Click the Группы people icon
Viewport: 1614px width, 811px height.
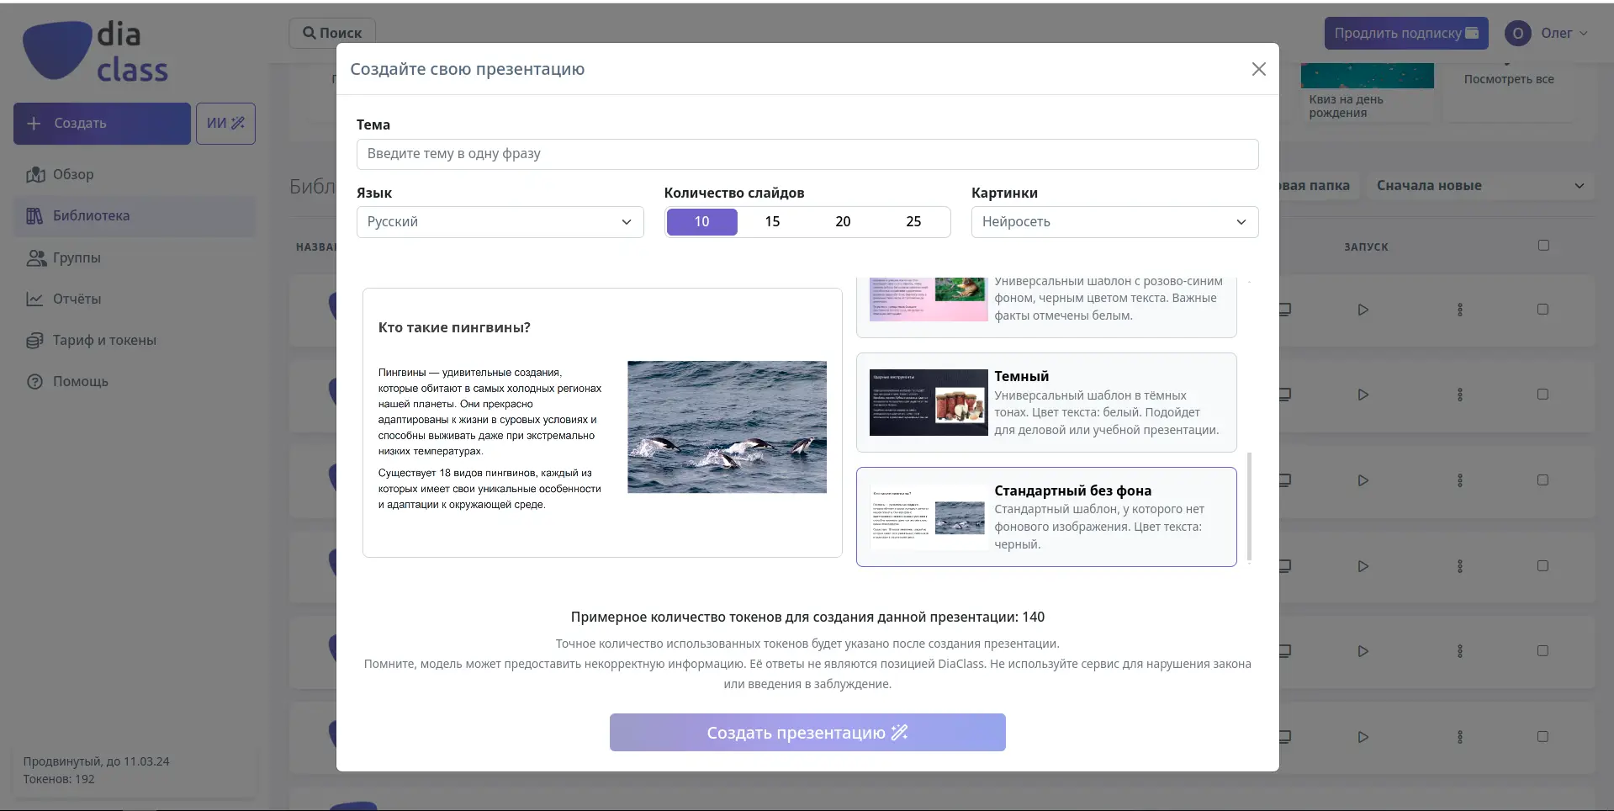click(36, 258)
